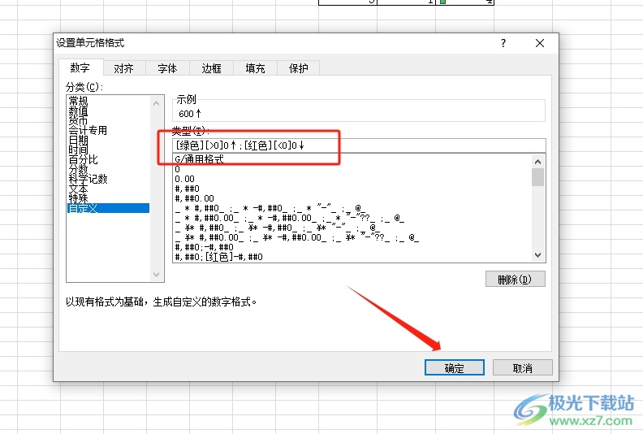Click the 确定 button
Viewport: 643px width, 434px height.
[x=454, y=367]
